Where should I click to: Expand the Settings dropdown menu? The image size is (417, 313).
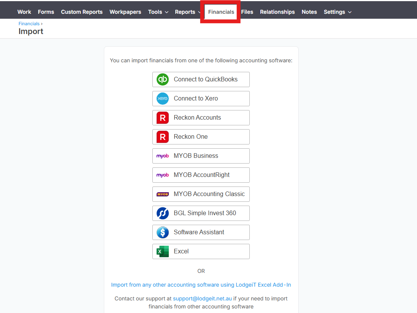[x=338, y=12]
